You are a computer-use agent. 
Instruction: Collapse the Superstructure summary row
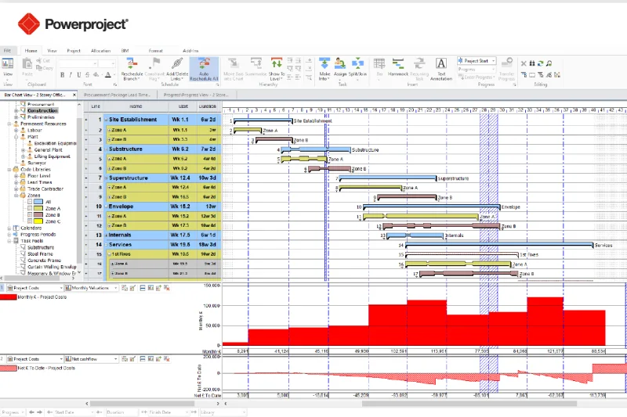pos(107,178)
